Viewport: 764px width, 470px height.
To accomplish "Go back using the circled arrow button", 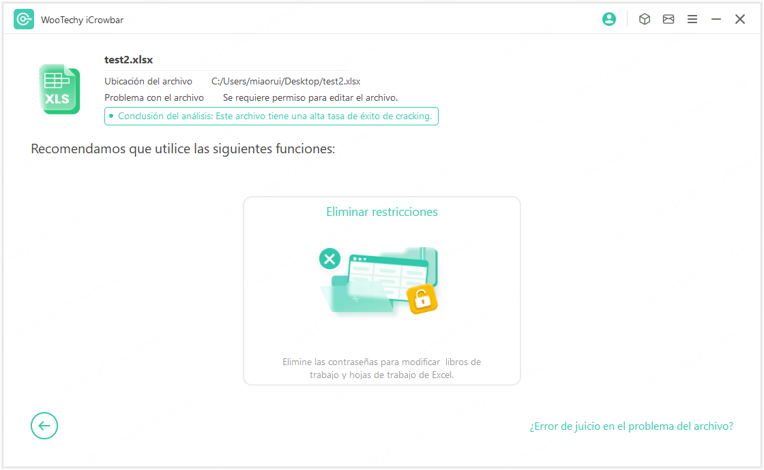I will 44,426.
